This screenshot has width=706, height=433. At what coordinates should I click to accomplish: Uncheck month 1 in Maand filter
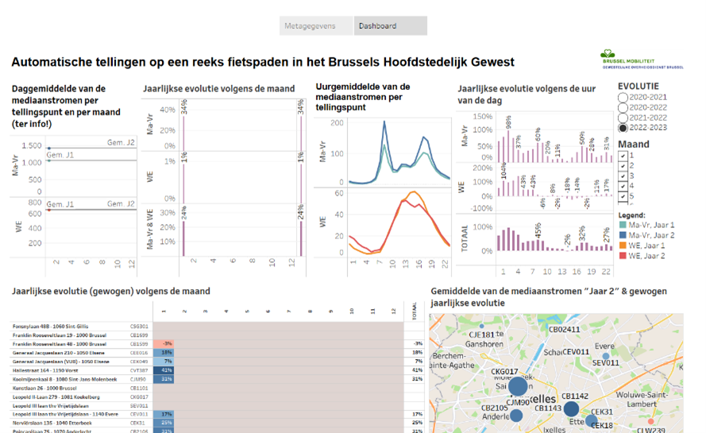pyautogui.click(x=623, y=156)
